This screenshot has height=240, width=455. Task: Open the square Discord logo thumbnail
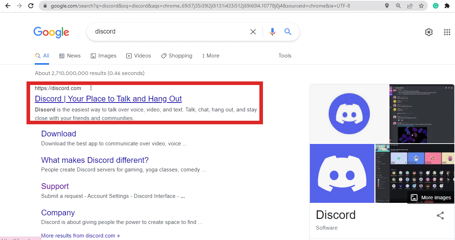(342, 173)
